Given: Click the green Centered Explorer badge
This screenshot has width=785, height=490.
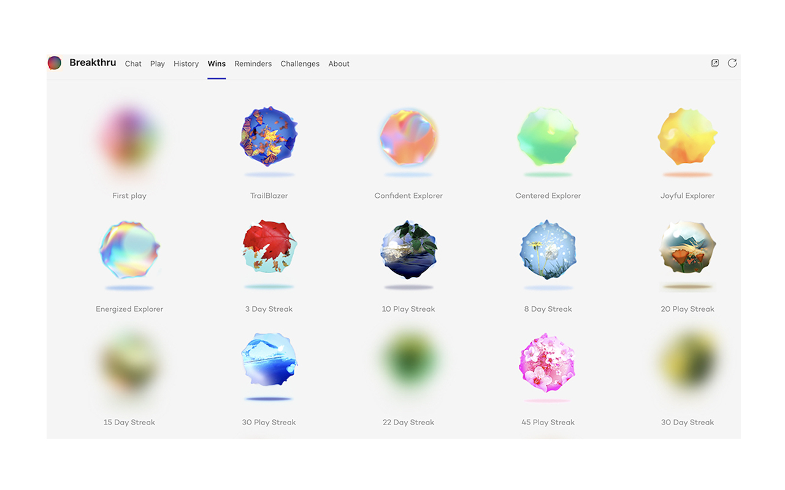Looking at the screenshot, I should point(548,137).
